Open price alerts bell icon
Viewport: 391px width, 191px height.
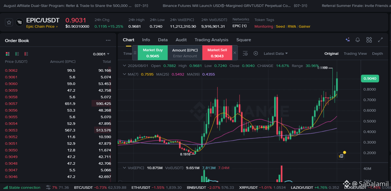pos(357,40)
